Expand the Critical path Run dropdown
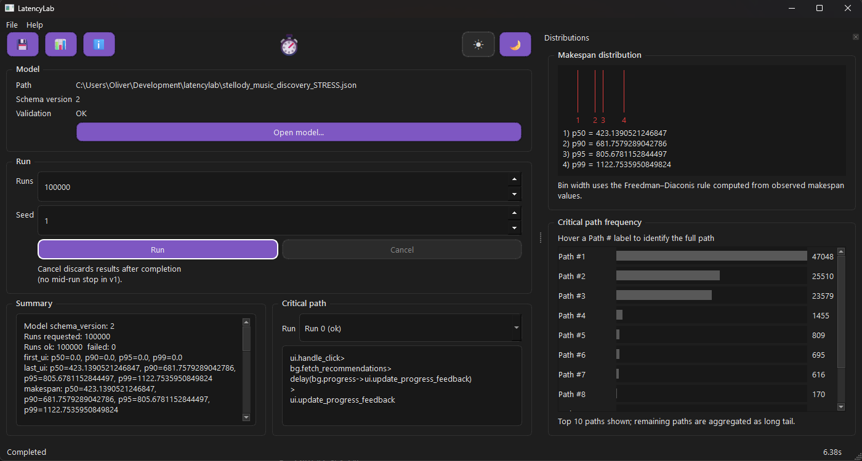 pos(515,328)
